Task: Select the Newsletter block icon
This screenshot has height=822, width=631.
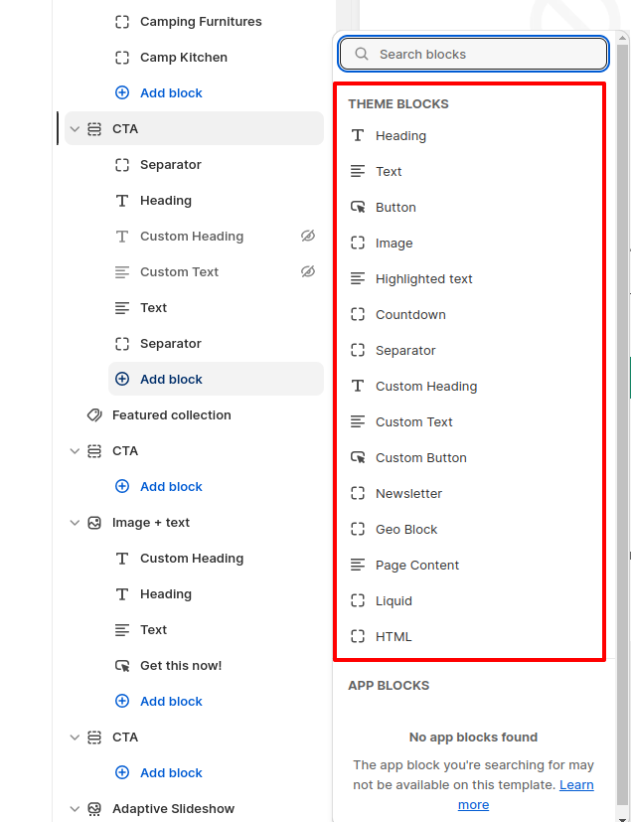Action: click(x=358, y=493)
